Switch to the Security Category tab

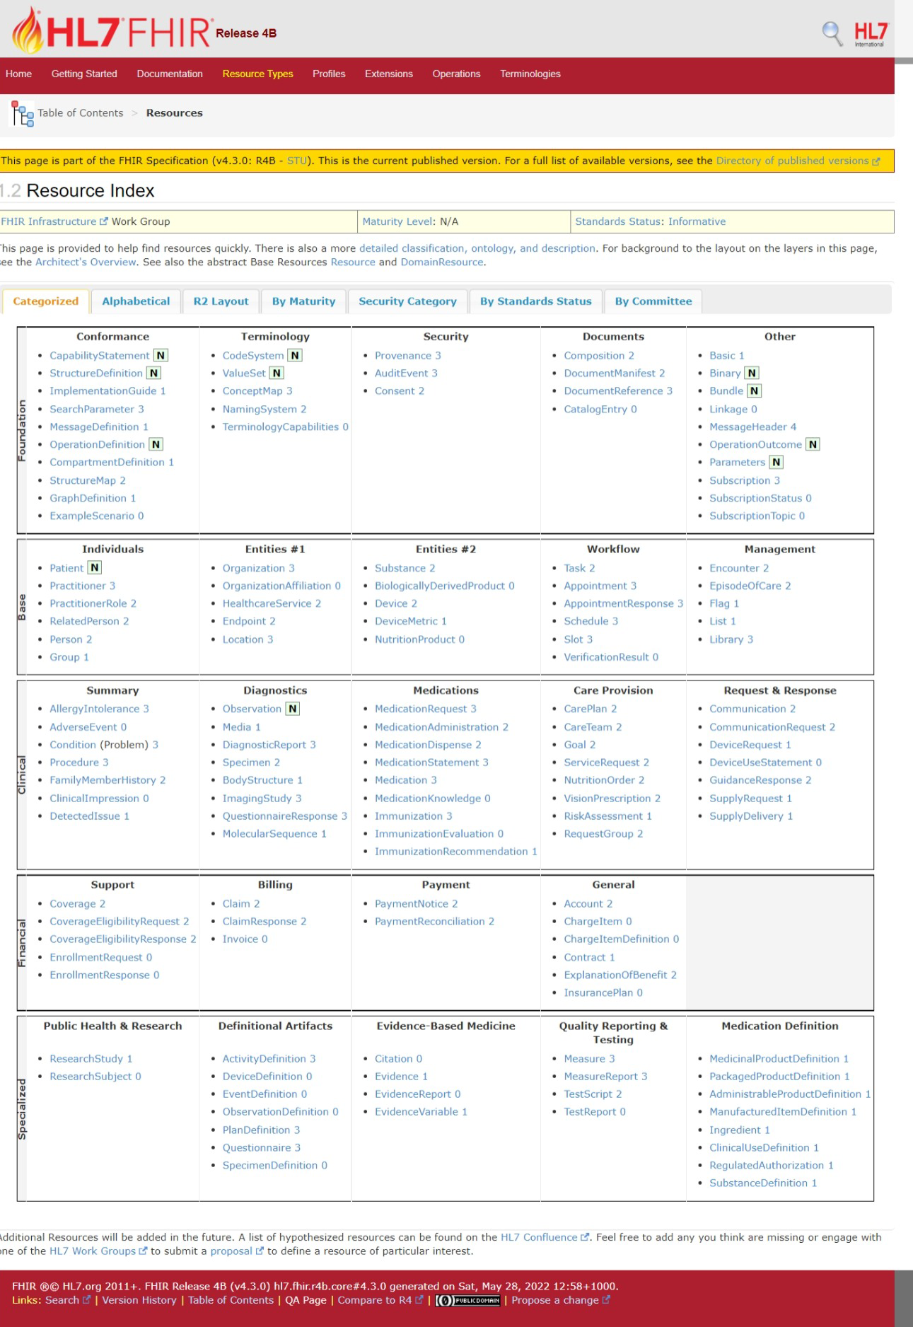coord(407,301)
